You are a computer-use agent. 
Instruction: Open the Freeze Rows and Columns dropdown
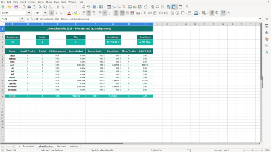[x=177, y=7]
